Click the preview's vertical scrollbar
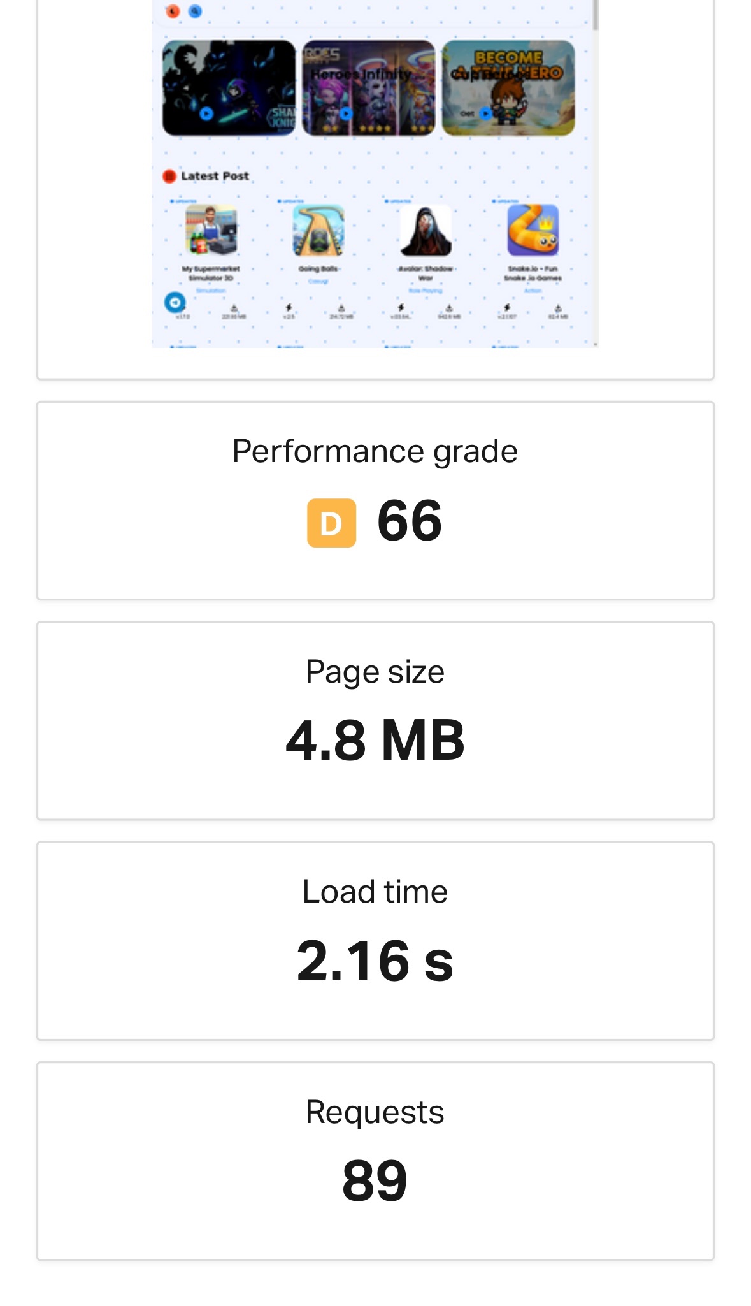751x1306 pixels. 596,15
